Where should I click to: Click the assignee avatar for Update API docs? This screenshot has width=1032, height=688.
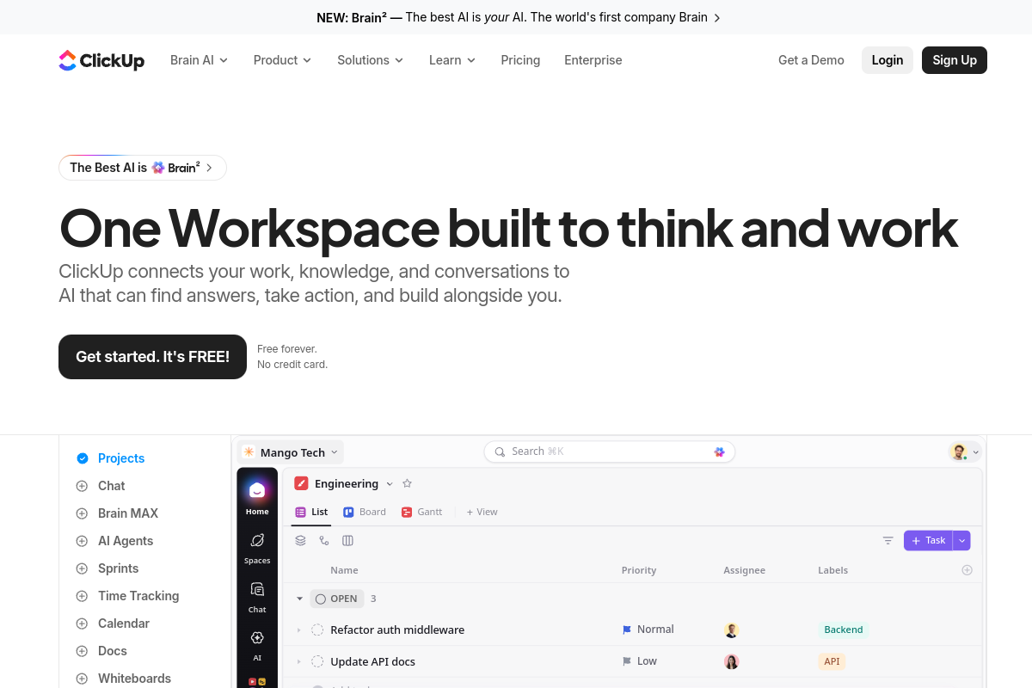[x=732, y=661]
